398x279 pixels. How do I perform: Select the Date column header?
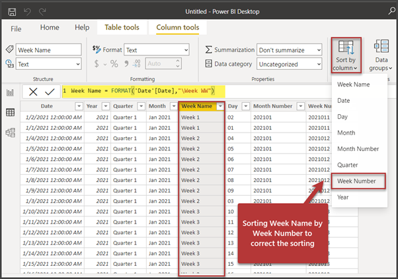coord(47,106)
